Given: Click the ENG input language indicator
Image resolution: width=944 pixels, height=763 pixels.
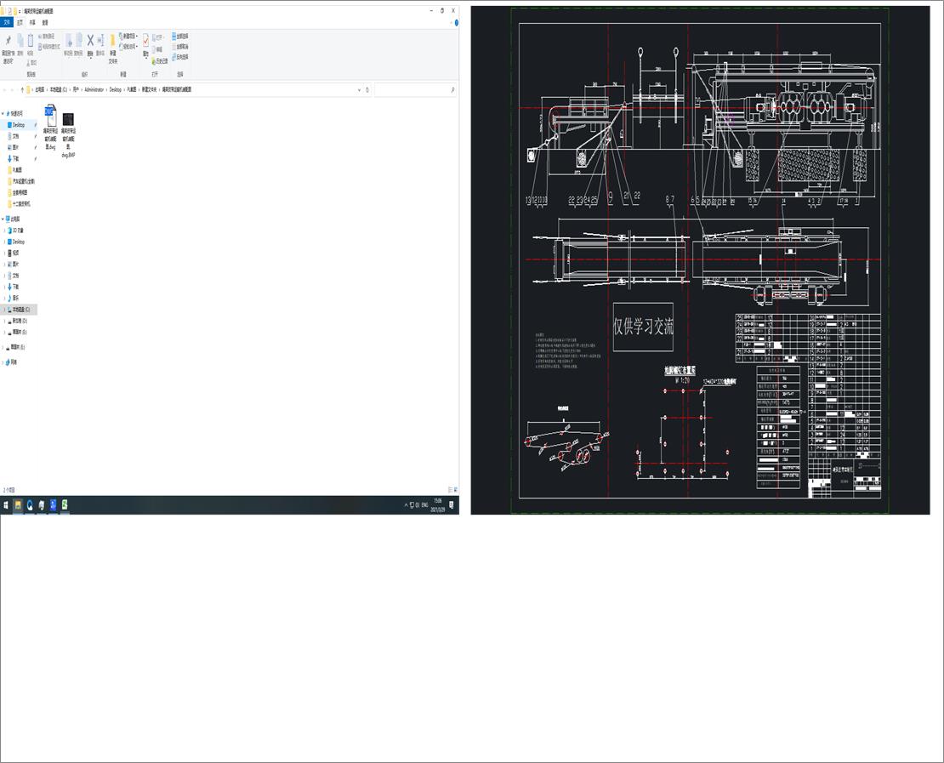Looking at the screenshot, I should pos(424,505).
